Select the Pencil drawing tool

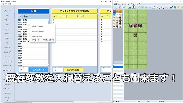click(138, 7)
